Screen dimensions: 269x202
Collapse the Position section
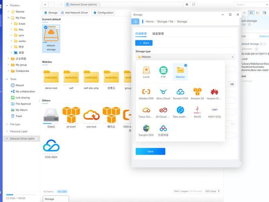tap(7, 5)
